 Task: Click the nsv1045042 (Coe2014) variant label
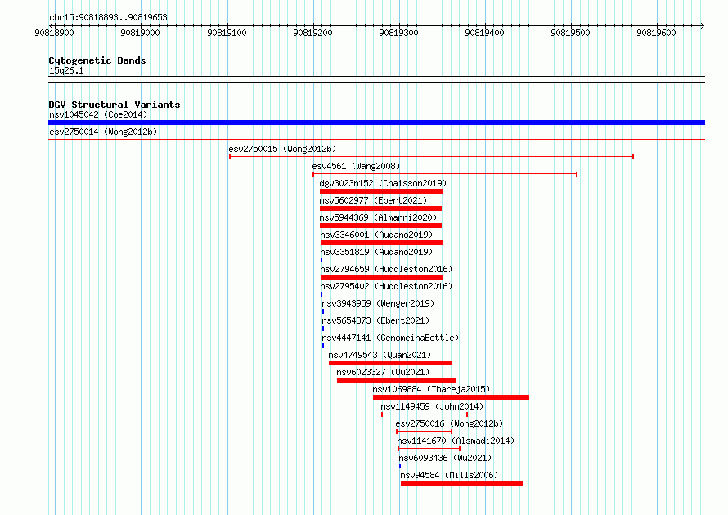click(x=98, y=114)
